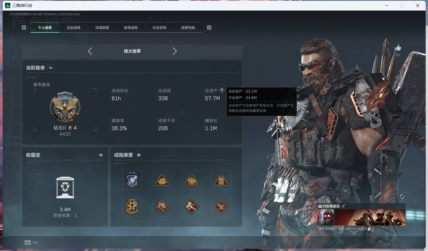Go to the 社交定制 tab
Screen dimensions: 428x251
[159, 28]
